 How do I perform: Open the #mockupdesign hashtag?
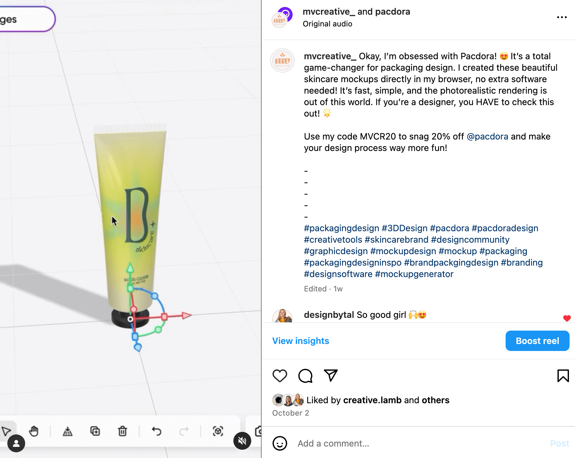pos(403,251)
